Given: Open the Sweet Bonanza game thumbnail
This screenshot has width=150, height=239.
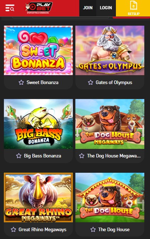Looking at the screenshot, I should [x=38, y=51].
